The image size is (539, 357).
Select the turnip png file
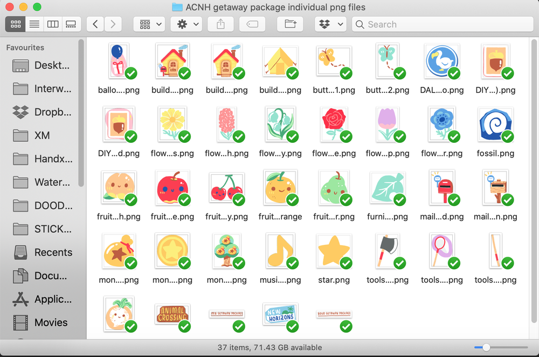point(119,314)
